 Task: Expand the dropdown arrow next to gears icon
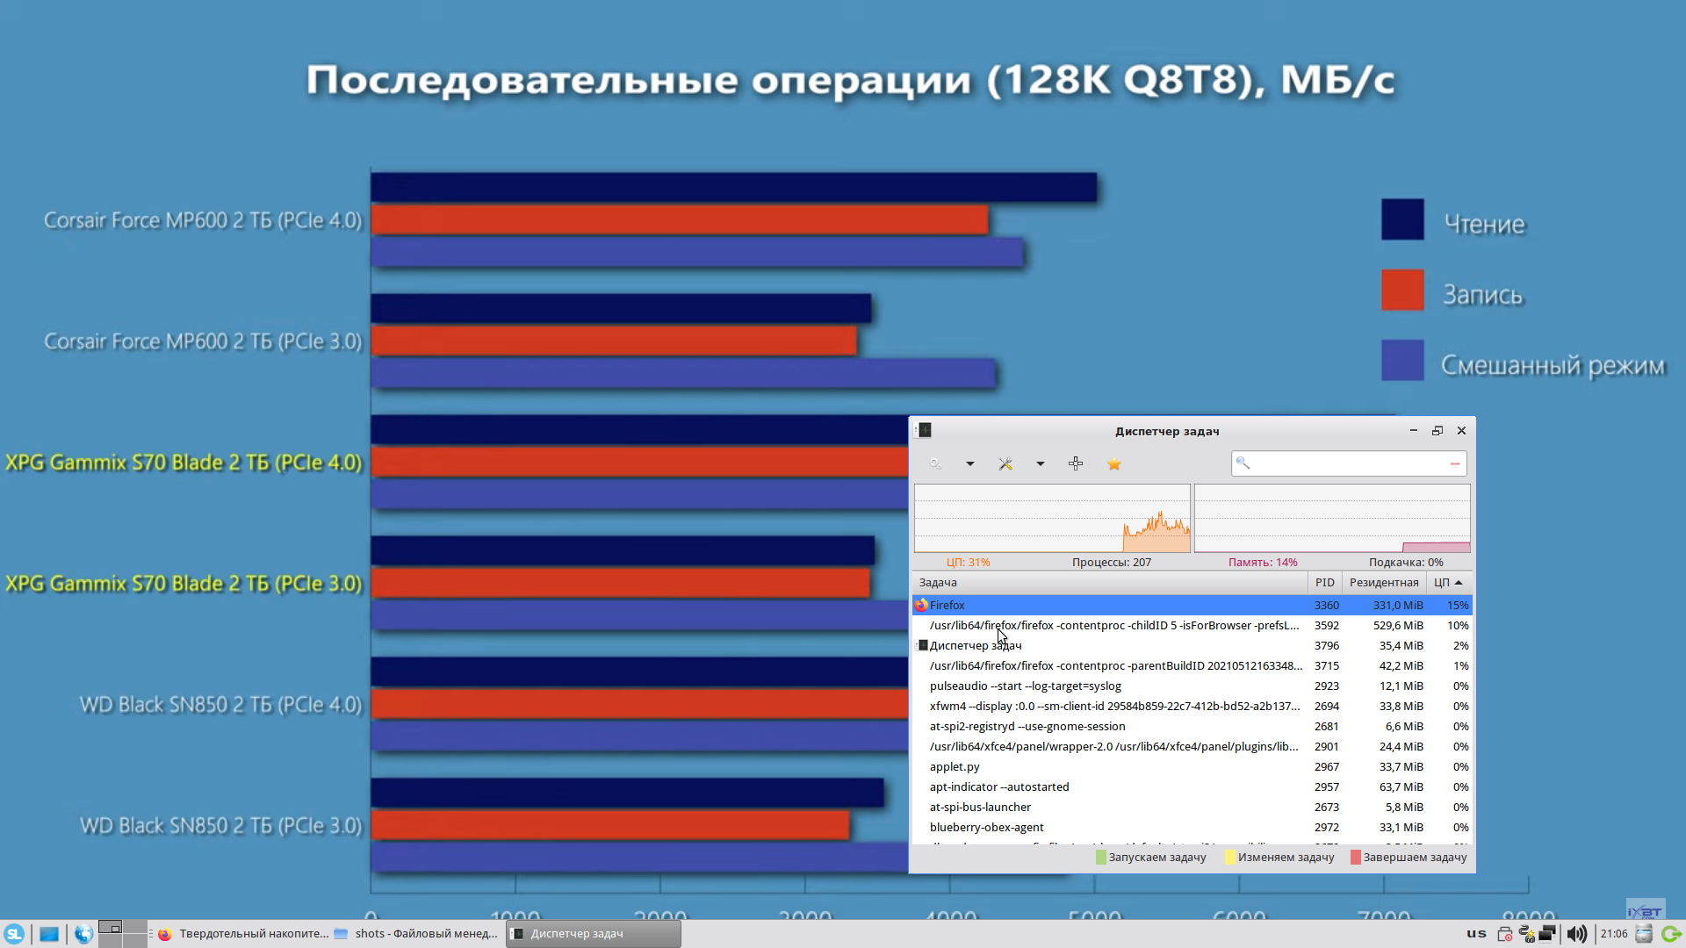pyautogui.click(x=970, y=463)
